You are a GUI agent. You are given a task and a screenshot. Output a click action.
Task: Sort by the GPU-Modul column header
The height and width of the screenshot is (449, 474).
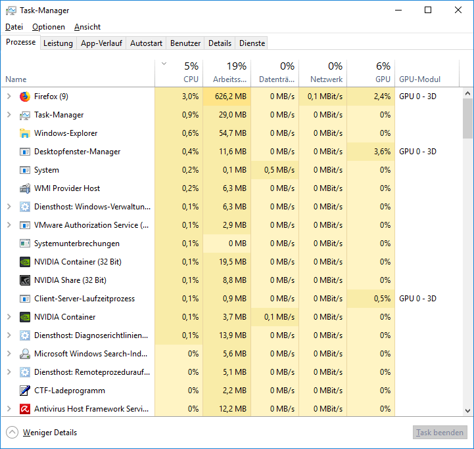[x=427, y=73]
